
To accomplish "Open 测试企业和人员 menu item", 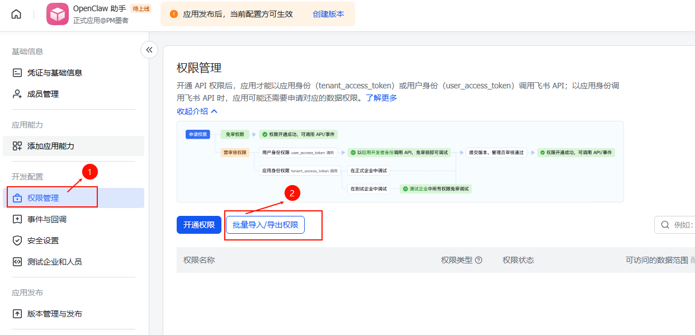I will point(73,262).
